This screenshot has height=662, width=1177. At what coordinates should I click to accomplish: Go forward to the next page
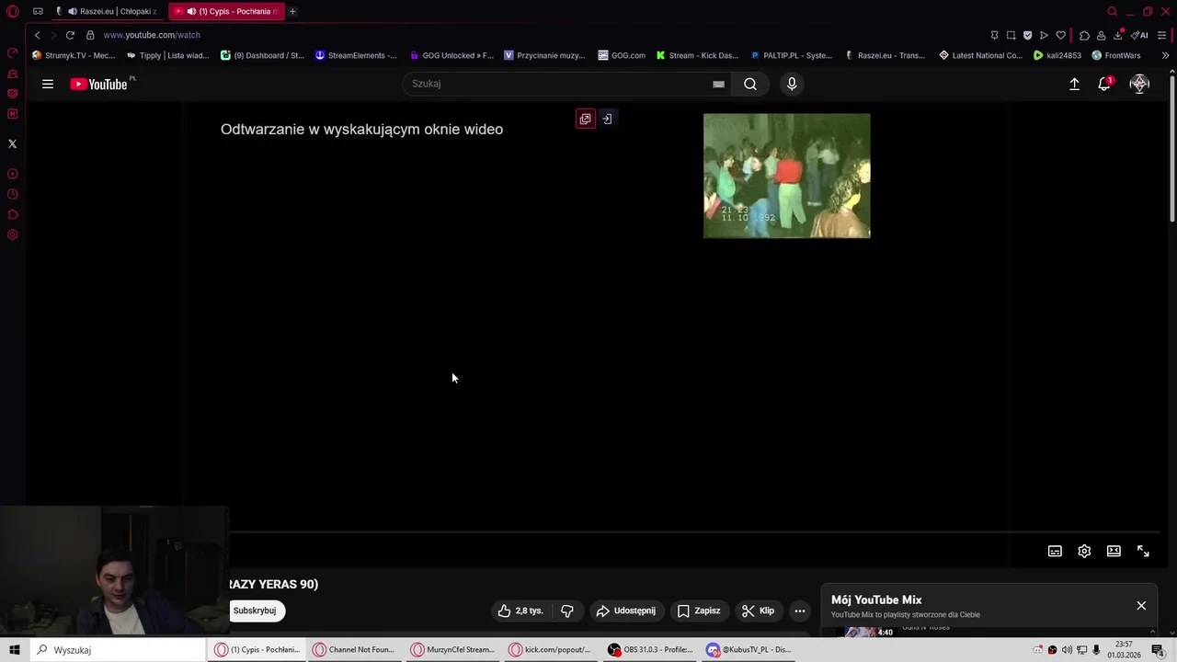pos(52,35)
